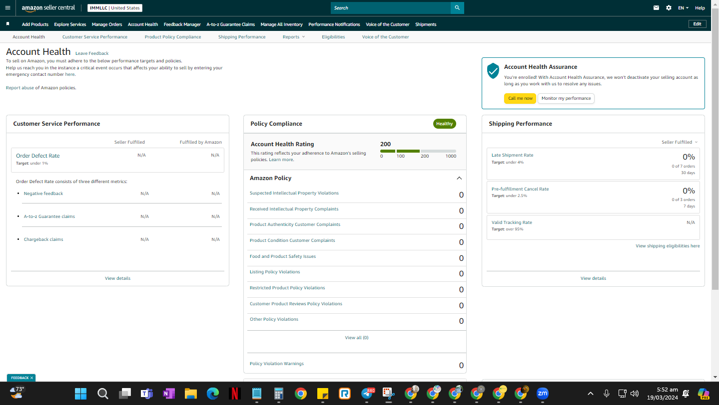Viewport: 719px width, 405px height.
Task: Go to Shipments in the nav bar
Action: coord(426,24)
